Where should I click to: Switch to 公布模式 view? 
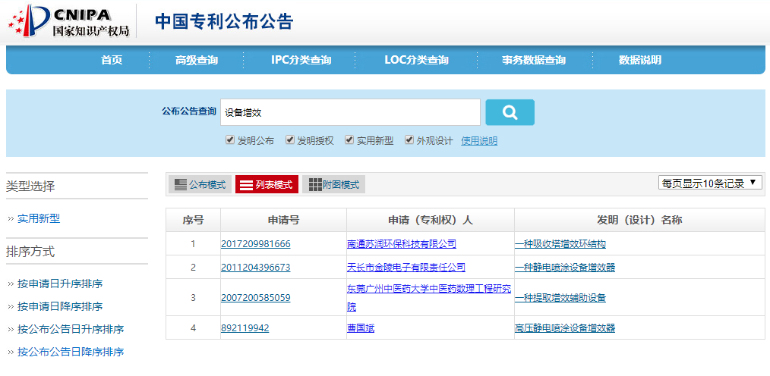click(x=200, y=184)
